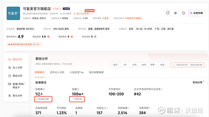Click 平均佣金 value 1.23%
Viewport: 209px width, 117px height.
pyautogui.click(x=61, y=113)
